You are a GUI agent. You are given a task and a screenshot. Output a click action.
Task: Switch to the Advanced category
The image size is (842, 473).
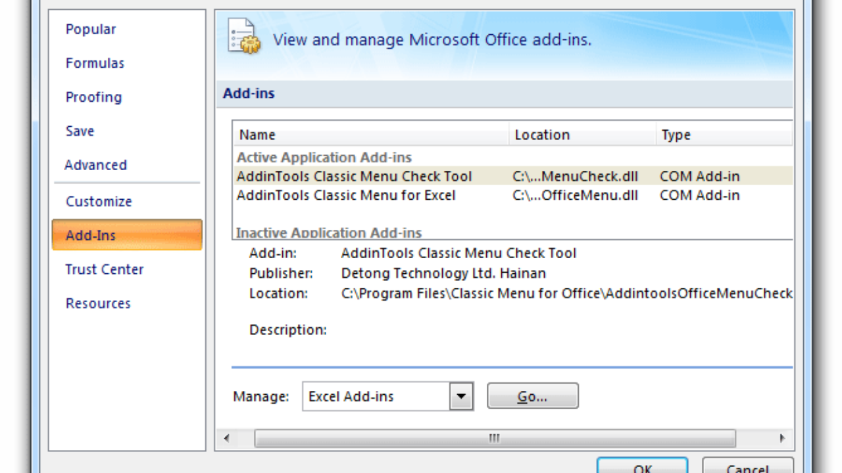[x=95, y=165]
